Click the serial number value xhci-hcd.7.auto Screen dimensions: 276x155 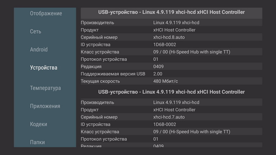(x=169, y=117)
